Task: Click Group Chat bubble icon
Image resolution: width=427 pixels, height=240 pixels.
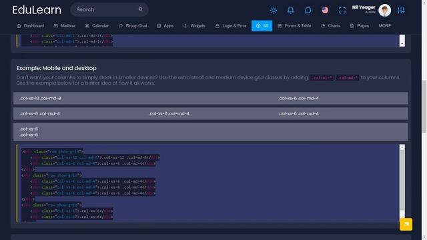Action: coord(121,26)
